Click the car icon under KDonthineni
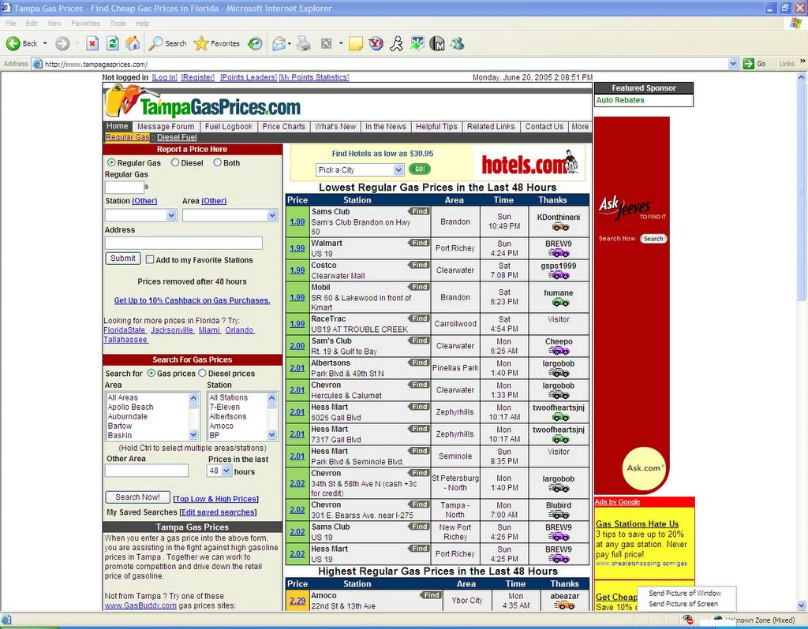 [x=560, y=226]
